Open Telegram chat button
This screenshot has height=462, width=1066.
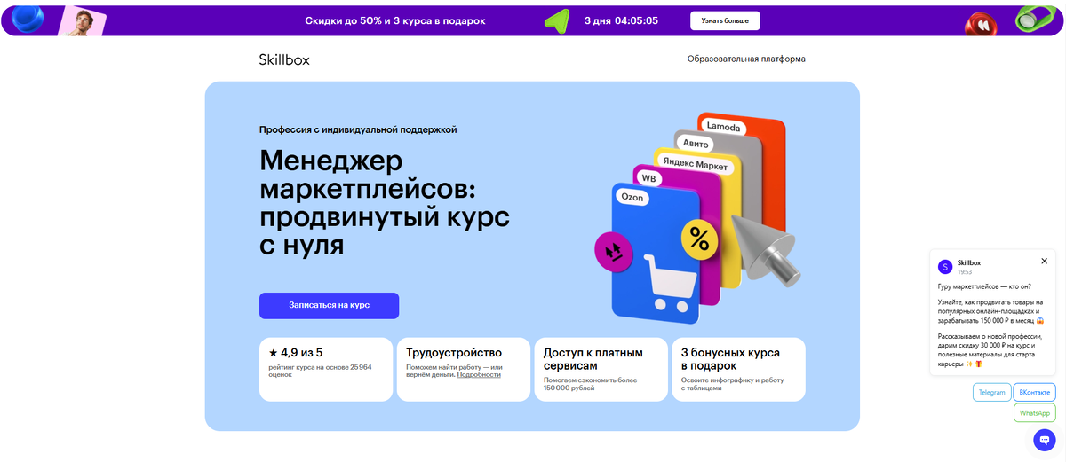(991, 392)
